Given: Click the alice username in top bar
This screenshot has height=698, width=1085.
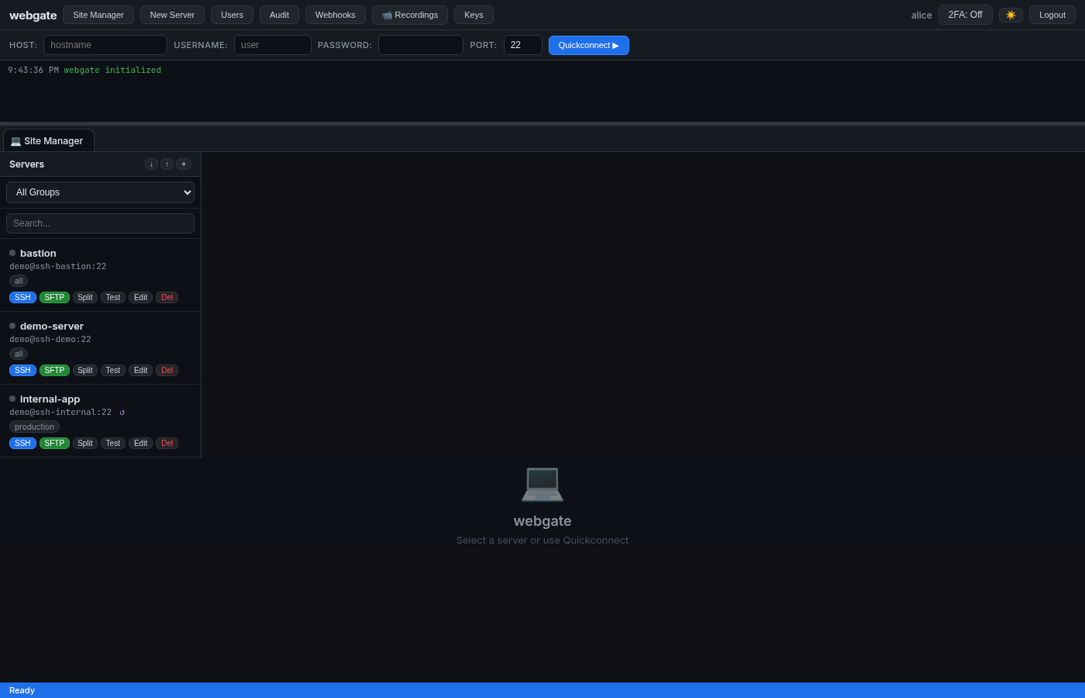Looking at the screenshot, I should pyautogui.click(x=921, y=16).
